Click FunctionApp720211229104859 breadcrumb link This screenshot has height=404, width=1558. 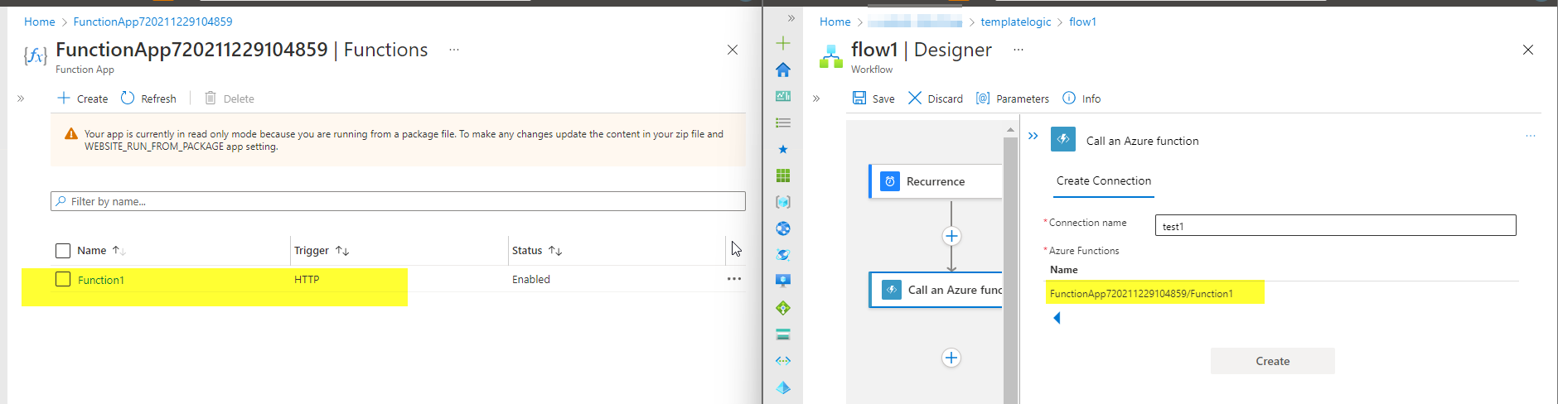coord(152,22)
